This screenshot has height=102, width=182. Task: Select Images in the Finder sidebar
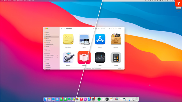pos(51,47)
